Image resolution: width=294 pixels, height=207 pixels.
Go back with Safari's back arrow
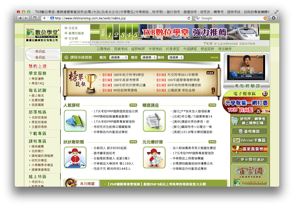click(20, 18)
